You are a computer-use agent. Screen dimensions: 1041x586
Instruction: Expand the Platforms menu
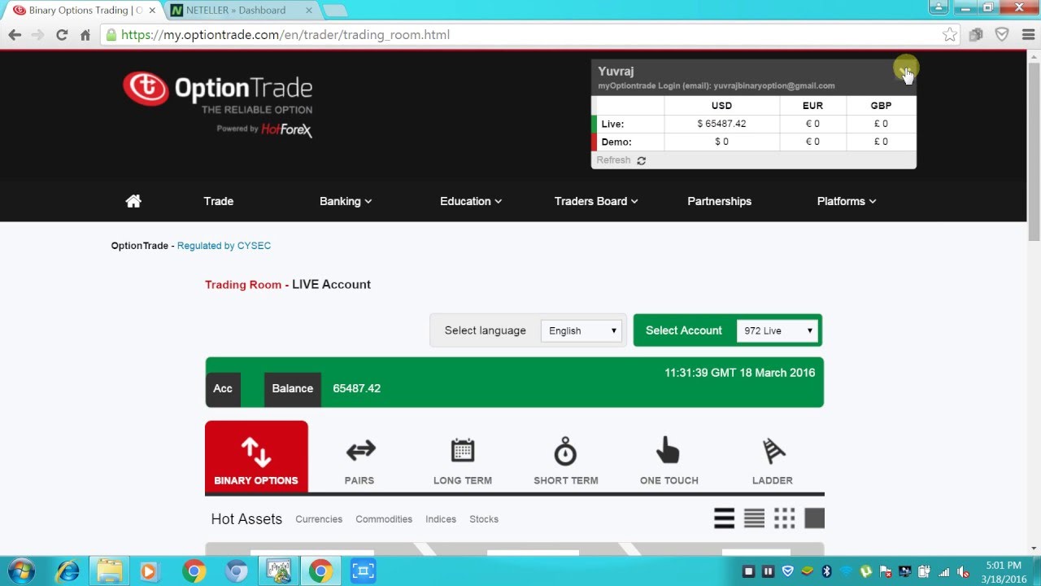847,201
